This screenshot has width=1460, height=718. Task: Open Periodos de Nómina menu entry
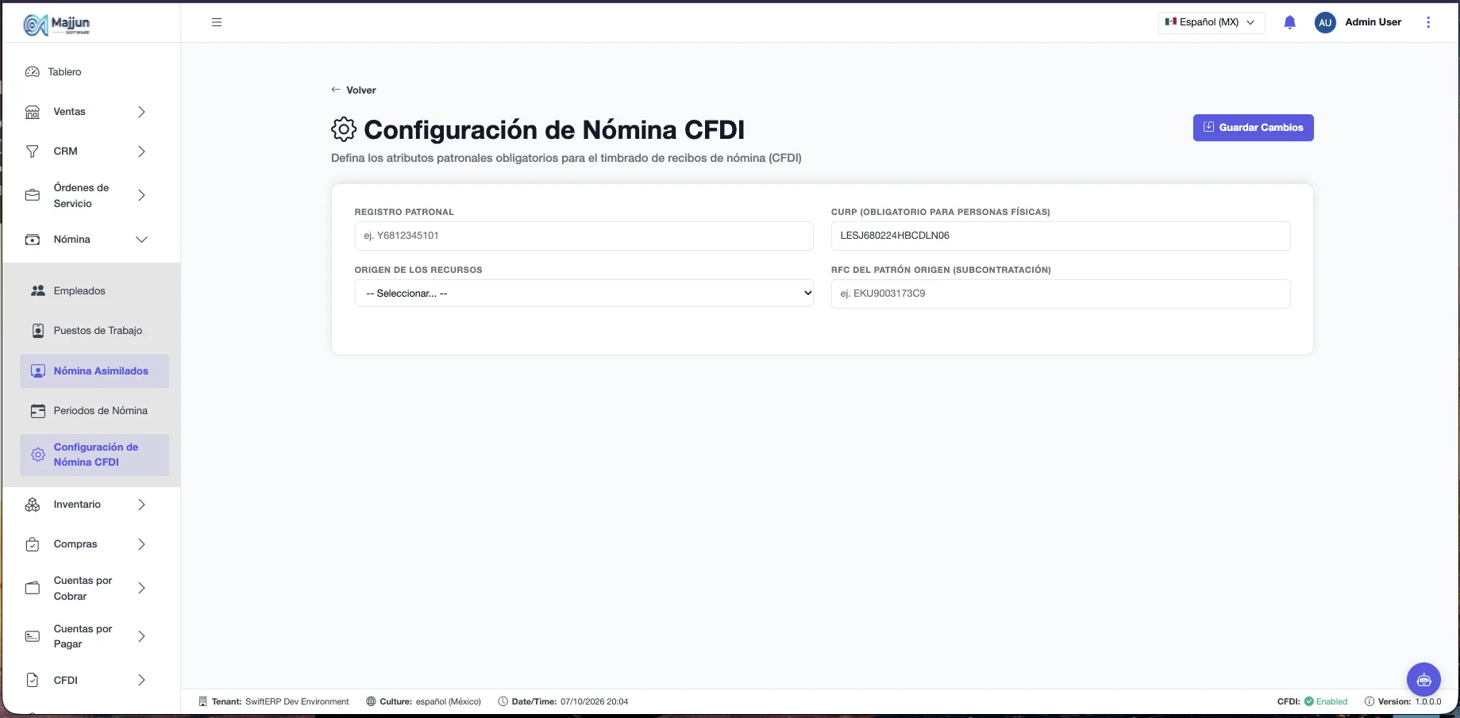tap(94, 411)
